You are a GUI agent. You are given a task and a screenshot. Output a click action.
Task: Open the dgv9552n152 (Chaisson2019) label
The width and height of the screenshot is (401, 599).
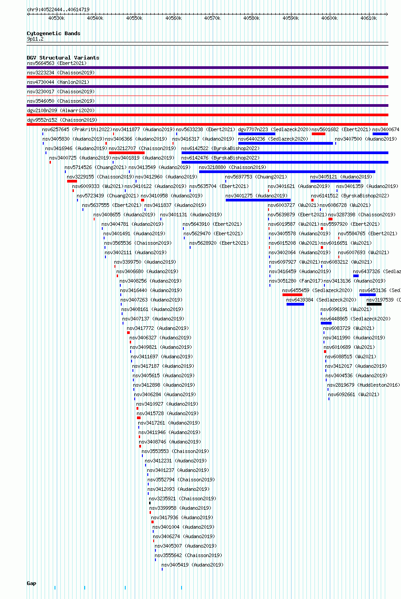tap(62, 120)
